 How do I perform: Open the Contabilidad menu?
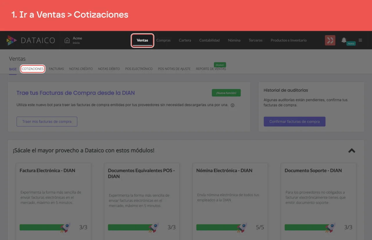click(210, 40)
